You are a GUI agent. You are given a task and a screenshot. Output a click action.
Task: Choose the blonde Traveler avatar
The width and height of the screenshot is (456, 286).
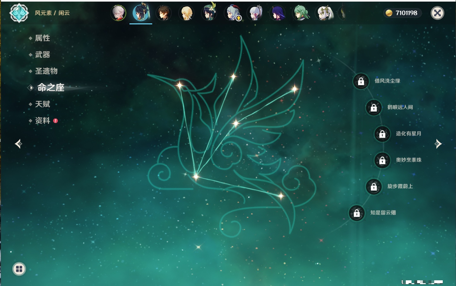[186, 13]
